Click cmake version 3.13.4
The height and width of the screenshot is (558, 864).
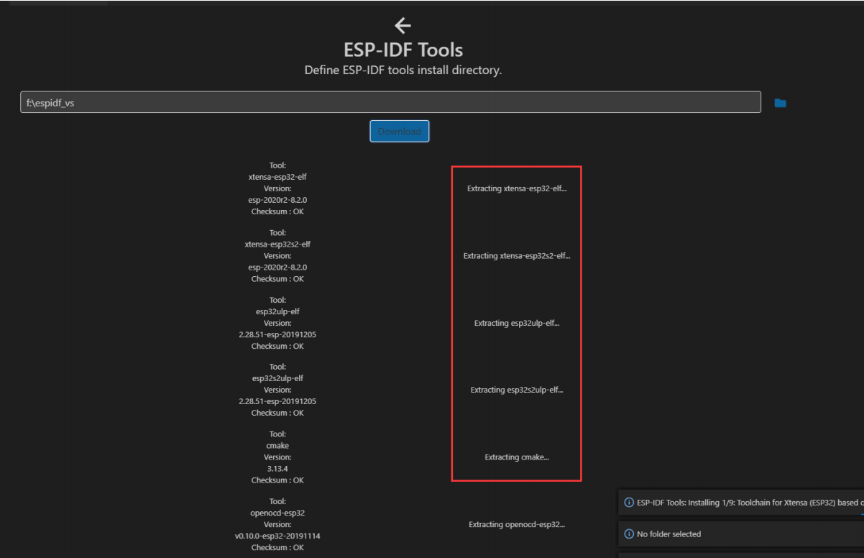point(277,469)
